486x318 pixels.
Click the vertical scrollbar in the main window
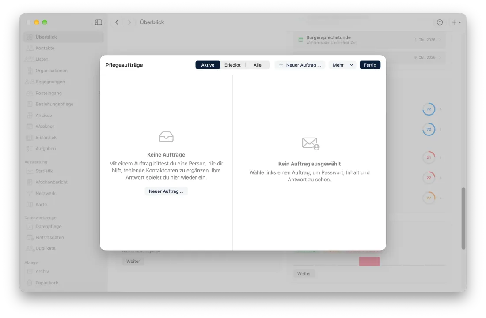pos(463,218)
